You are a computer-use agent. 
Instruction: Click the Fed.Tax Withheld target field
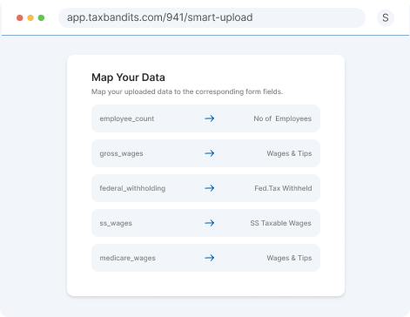tap(283, 188)
